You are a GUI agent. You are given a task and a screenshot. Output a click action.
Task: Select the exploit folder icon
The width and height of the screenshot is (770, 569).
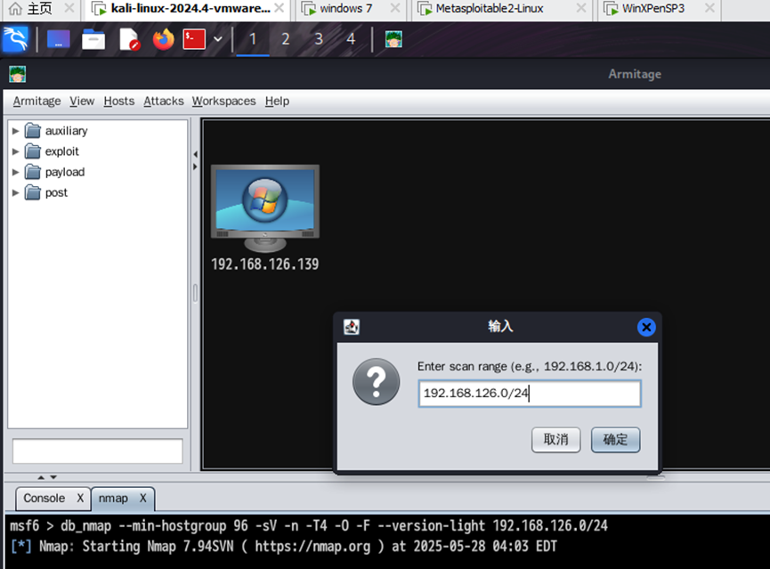click(x=33, y=151)
